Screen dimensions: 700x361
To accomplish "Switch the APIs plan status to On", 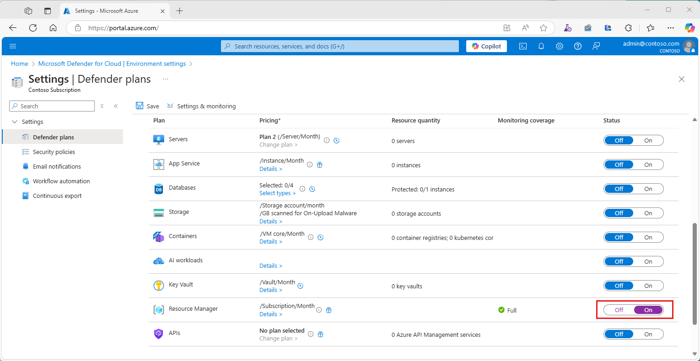I will [648, 334].
